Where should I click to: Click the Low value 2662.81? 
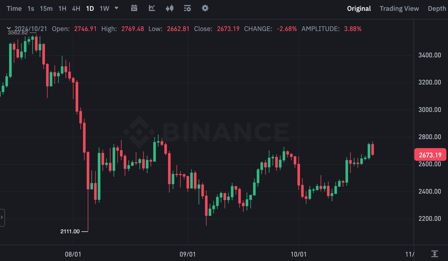pos(178,29)
